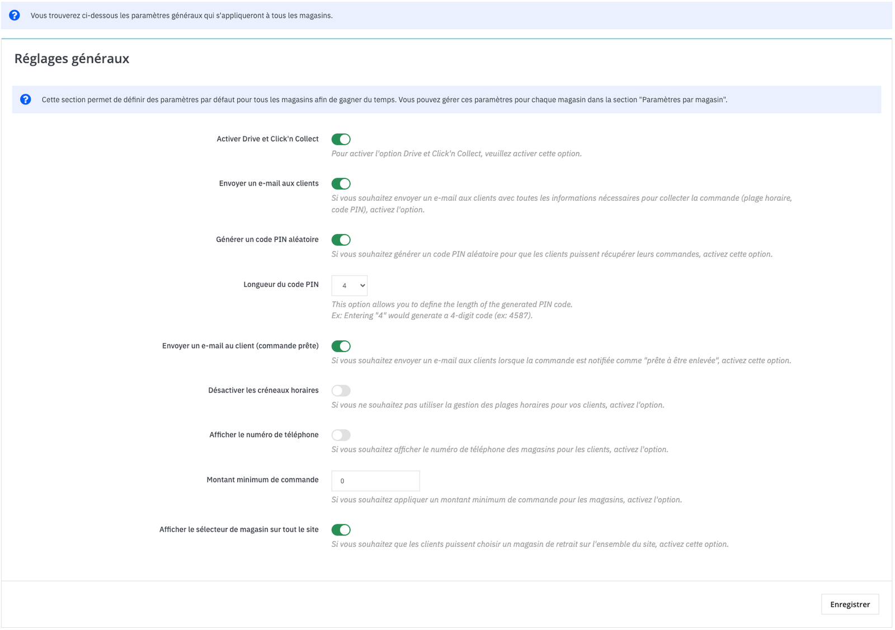Enable Désactiver les créneaux horaires switch
This screenshot has height=630, width=895.
click(341, 390)
